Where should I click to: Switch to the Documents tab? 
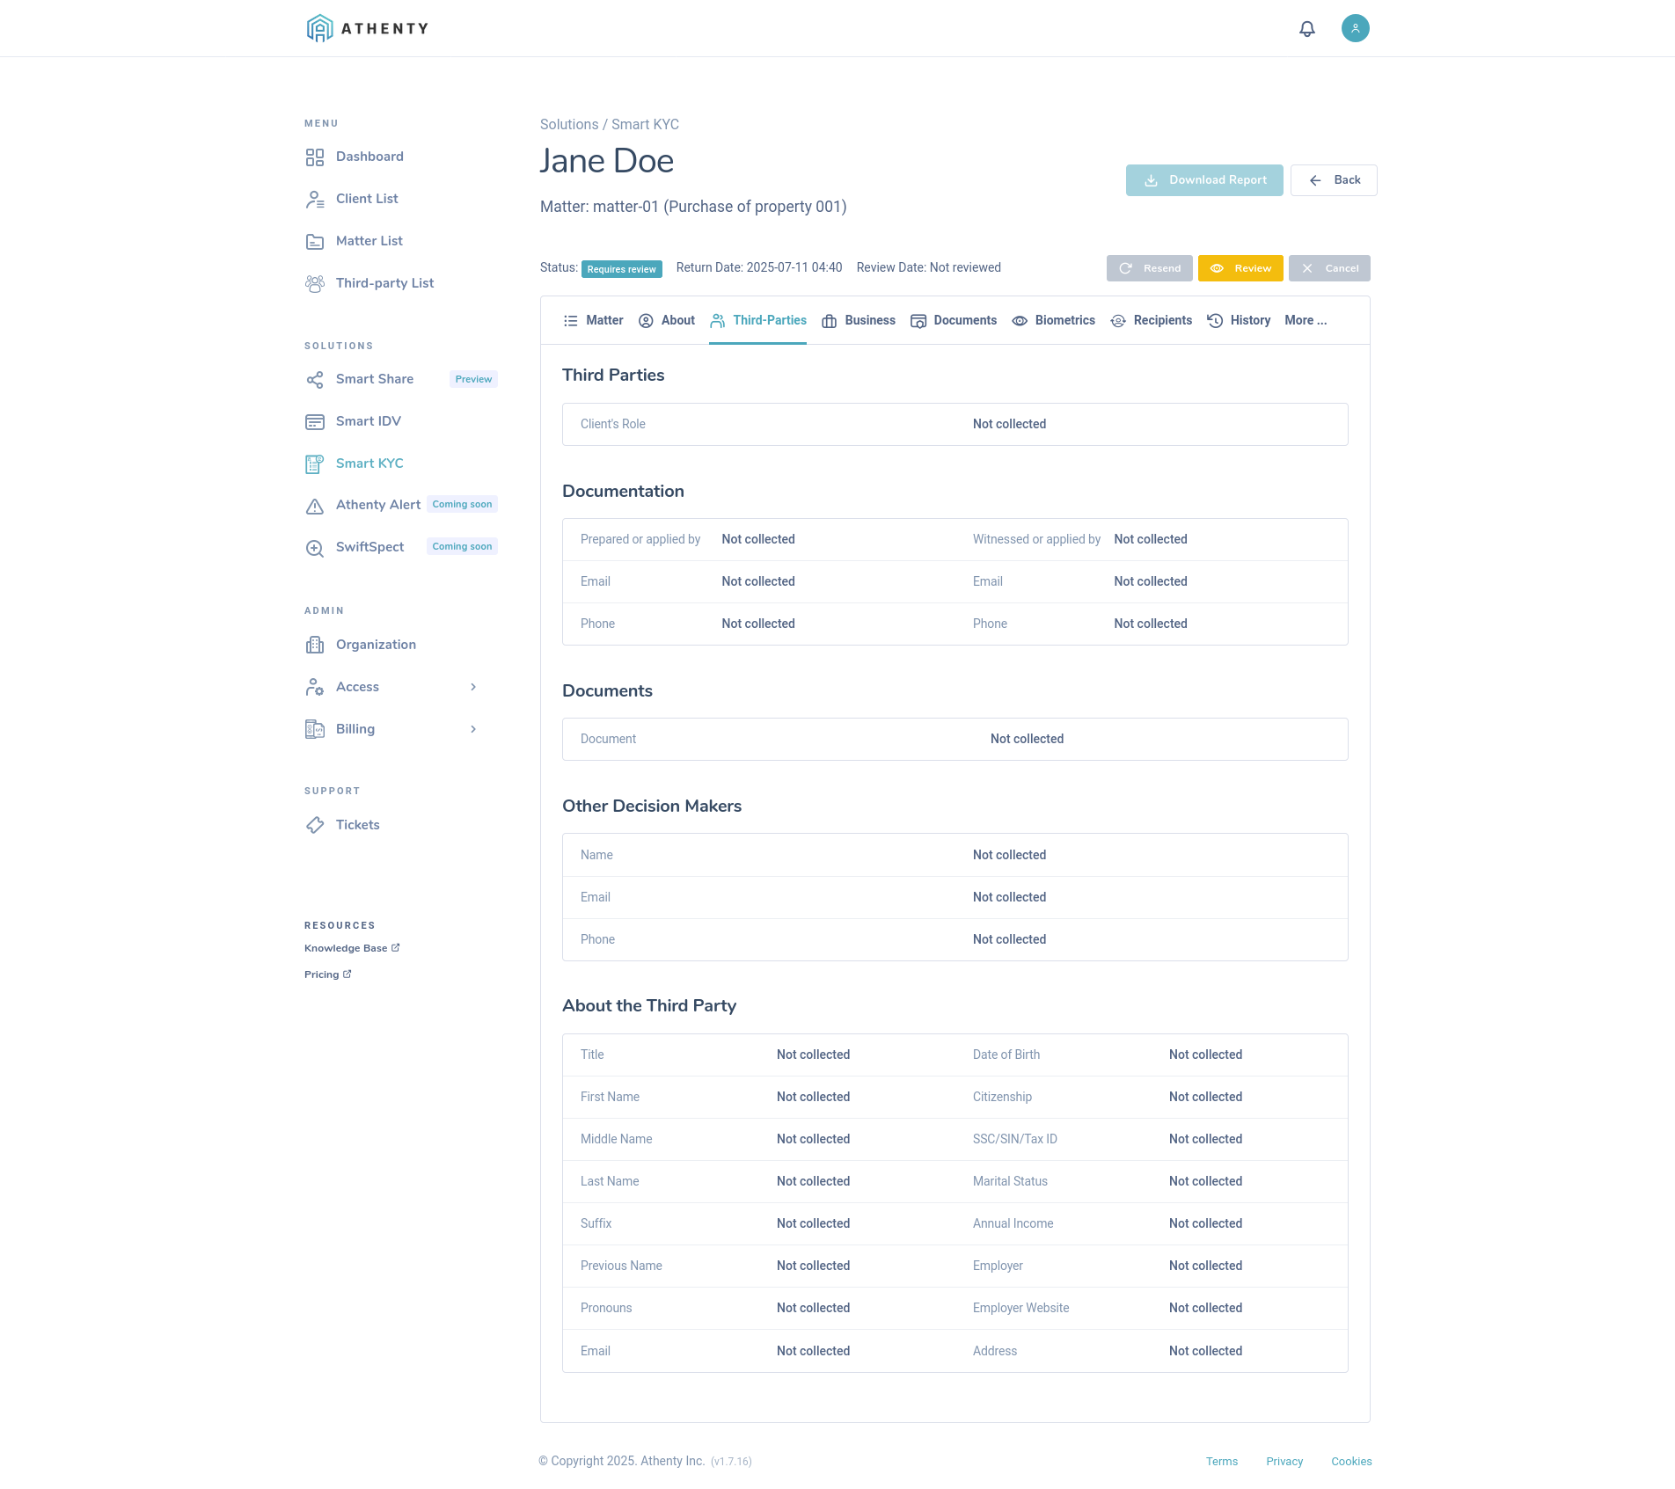[x=955, y=320]
